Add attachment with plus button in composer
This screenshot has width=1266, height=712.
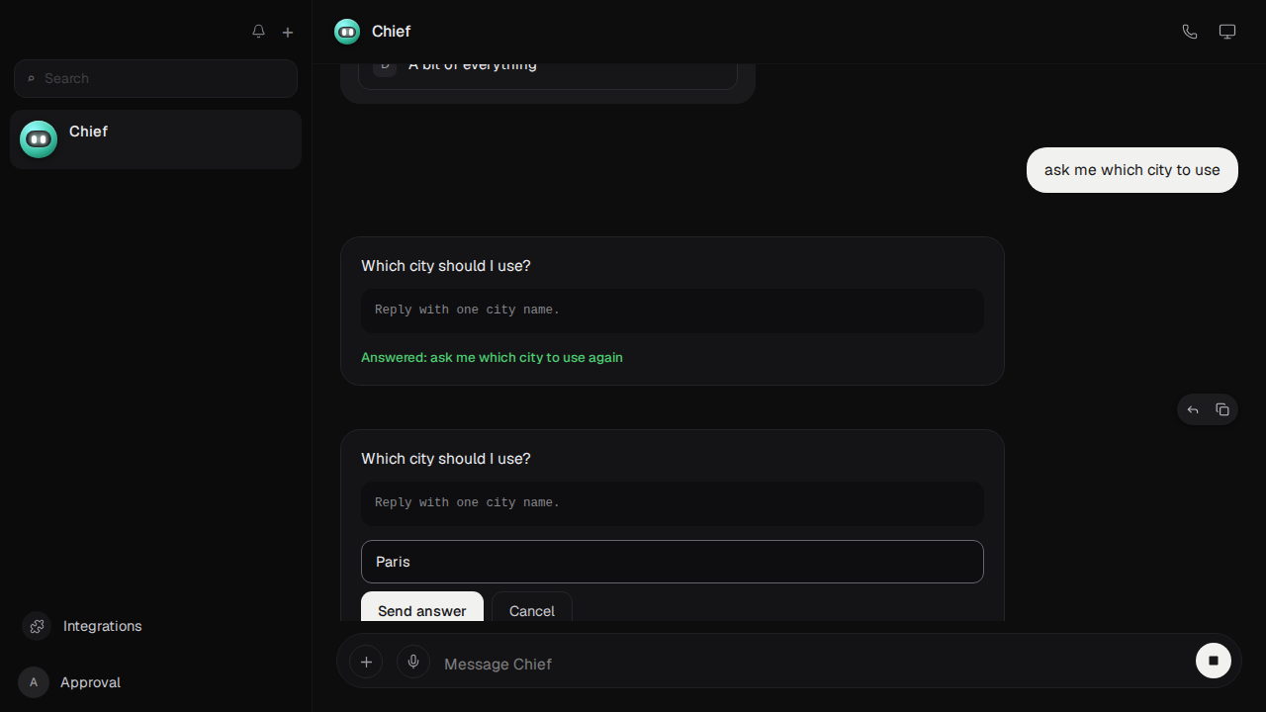tap(366, 662)
